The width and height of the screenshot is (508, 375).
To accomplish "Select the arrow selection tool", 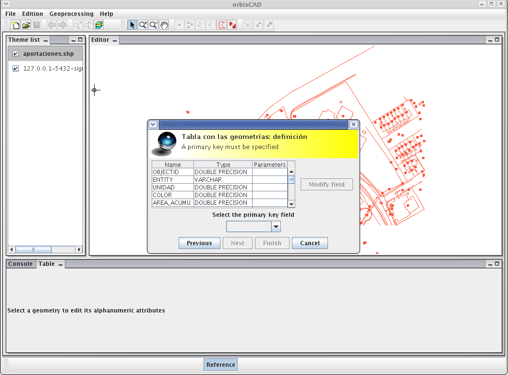I will tap(132, 25).
